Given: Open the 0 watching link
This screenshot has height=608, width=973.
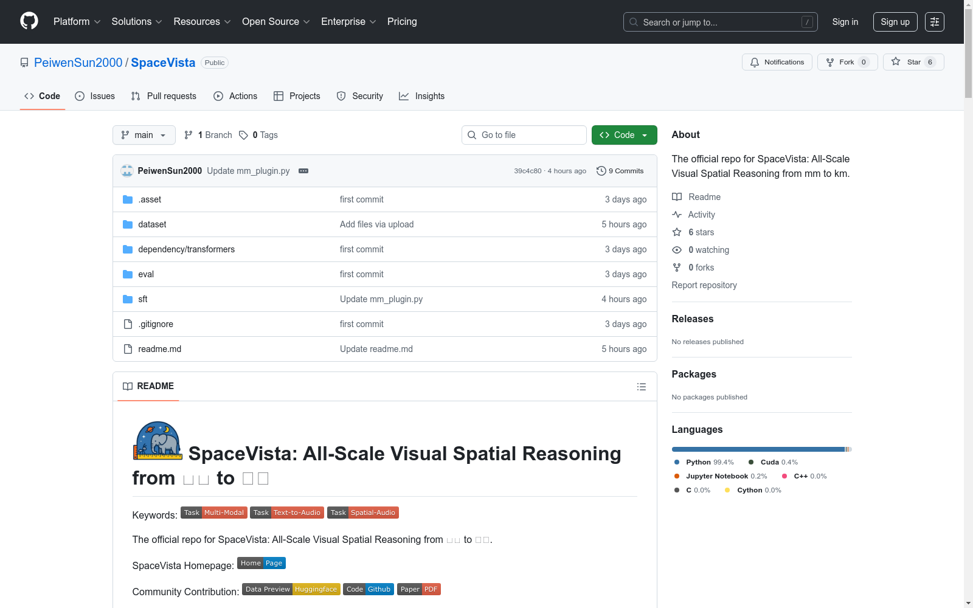Looking at the screenshot, I should coord(701,250).
